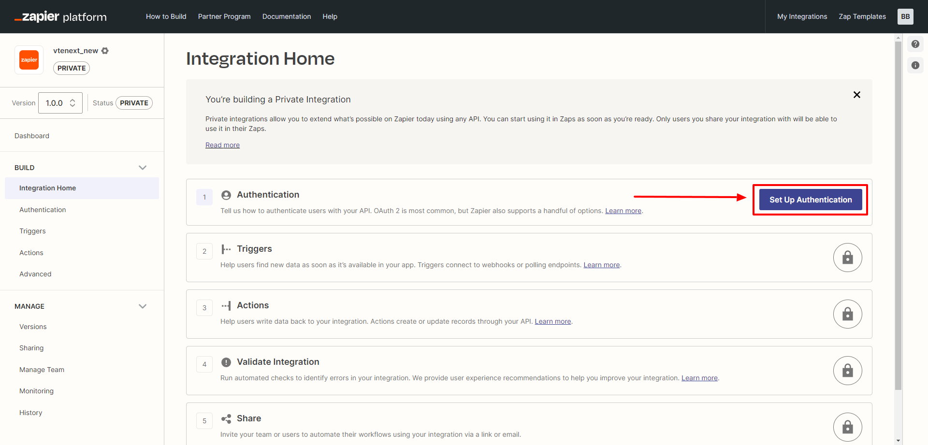
Task: Click the Authentication person icon
Action: click(x=226, y=195)
